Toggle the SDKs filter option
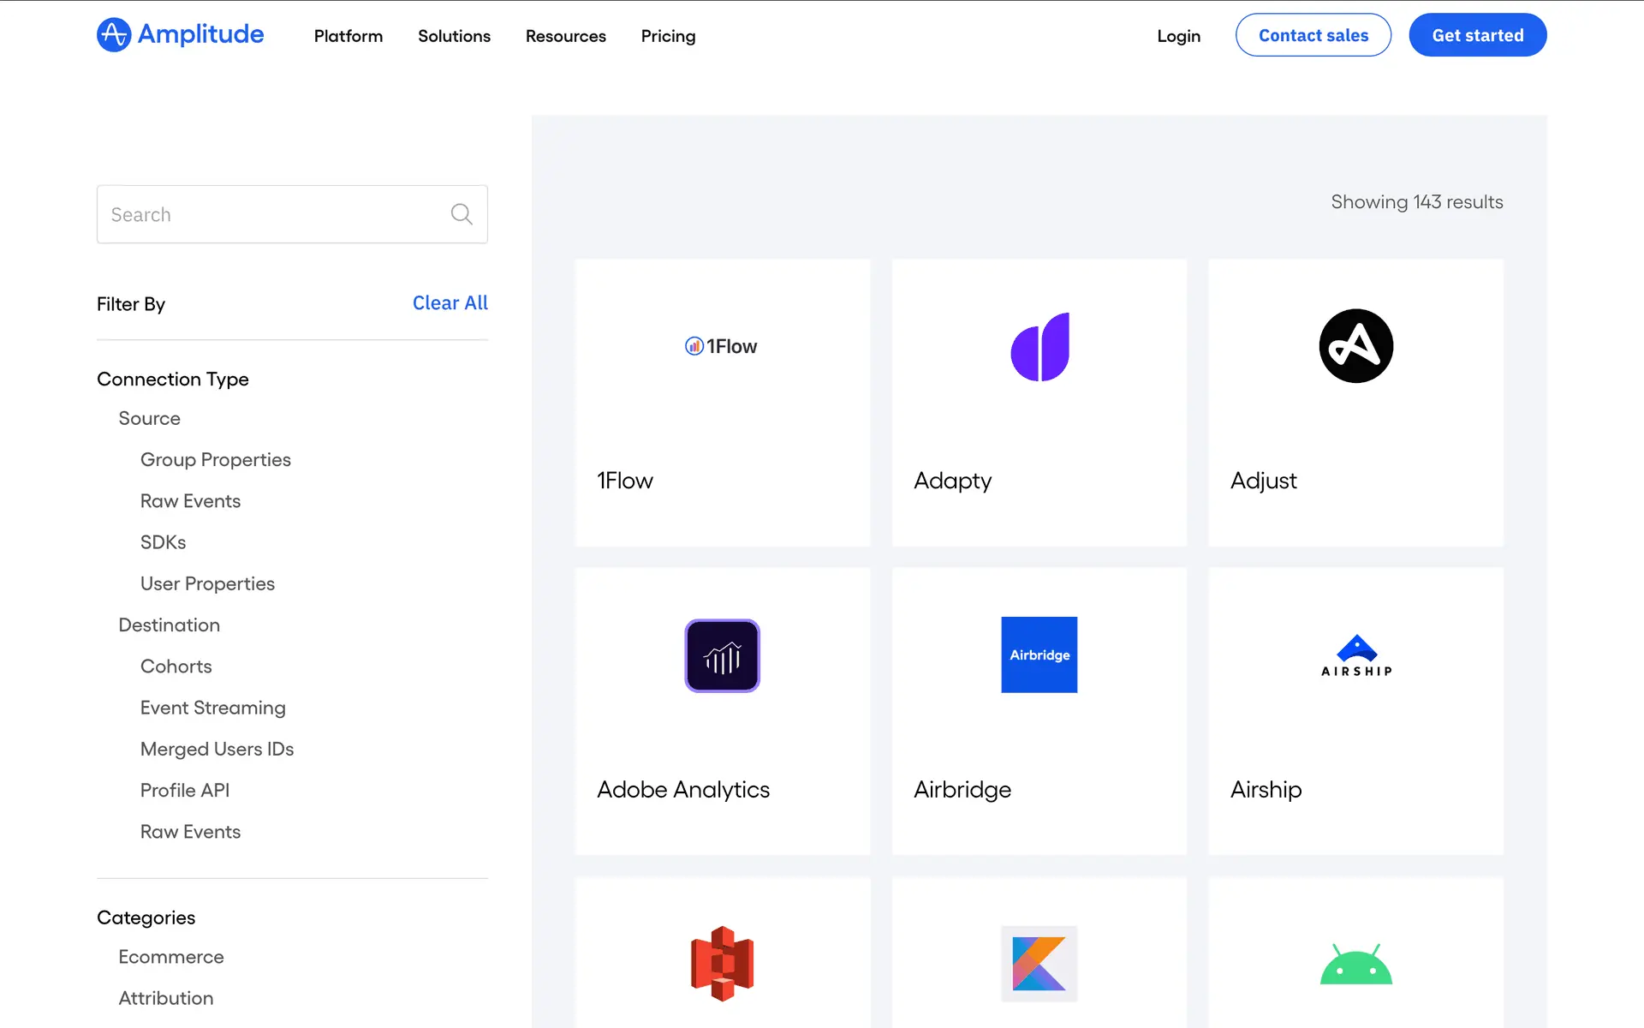1644x1028 pixels. pyautogui.click(x=163, y=542)
